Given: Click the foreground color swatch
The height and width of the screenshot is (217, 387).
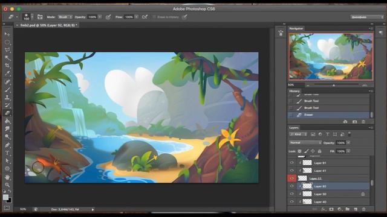Looking at the screenshot, I should pyautogui.click(x=5, y=197).
